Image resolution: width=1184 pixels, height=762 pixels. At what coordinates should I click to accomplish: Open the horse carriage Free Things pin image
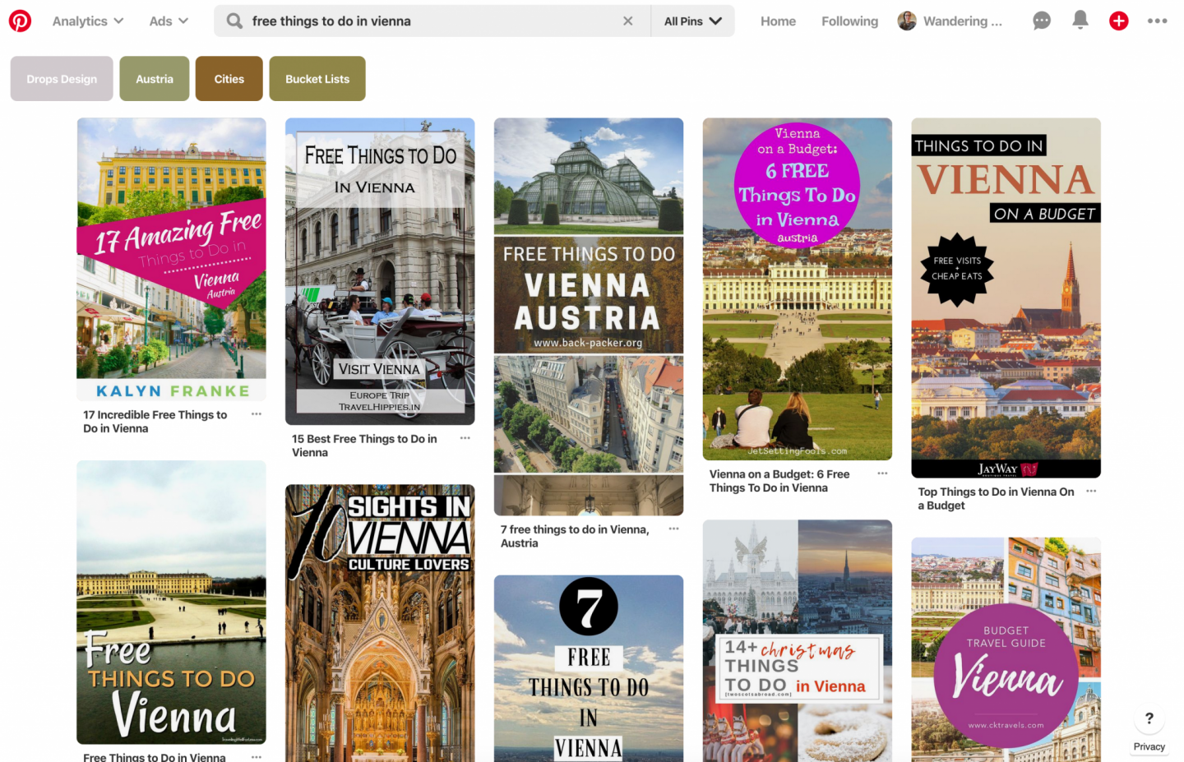coord(380,271)
